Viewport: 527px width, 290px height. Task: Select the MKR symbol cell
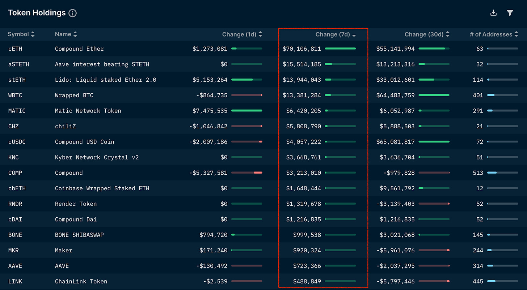click(13, 251)
